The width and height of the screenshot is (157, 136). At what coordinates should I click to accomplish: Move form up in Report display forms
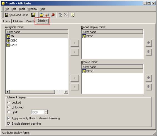149,43
